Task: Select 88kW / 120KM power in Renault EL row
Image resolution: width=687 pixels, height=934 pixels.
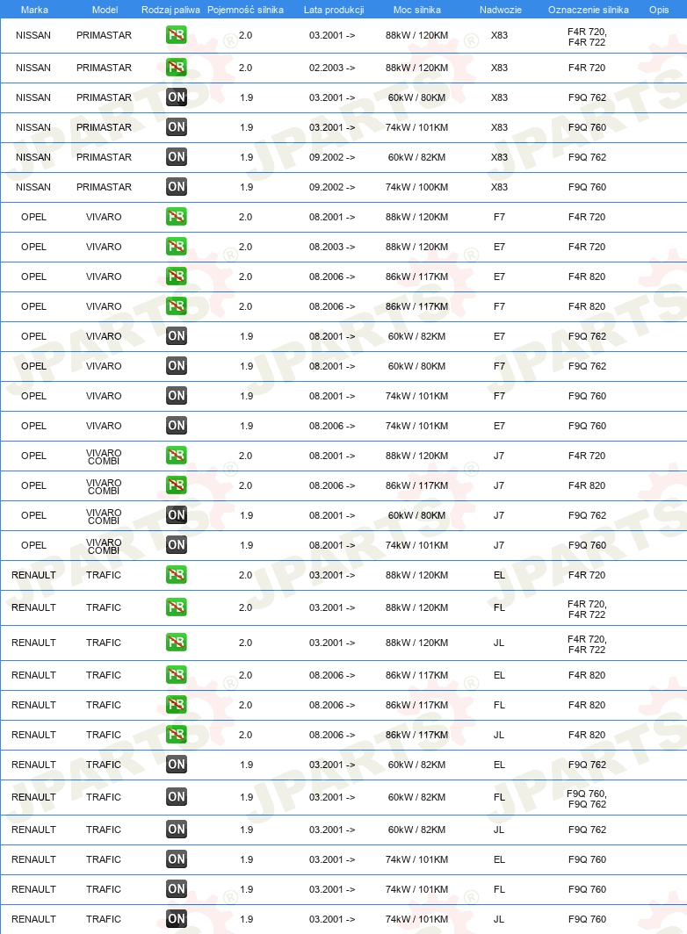Action: pos(416,575)
